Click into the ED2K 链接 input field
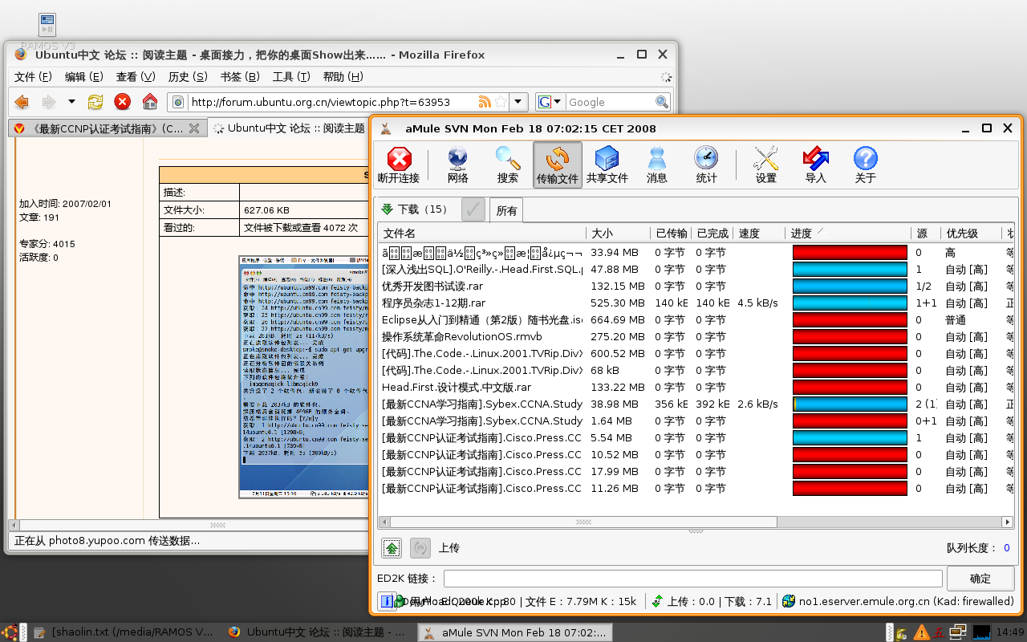The image size is (1027, 642). [692, 578]
